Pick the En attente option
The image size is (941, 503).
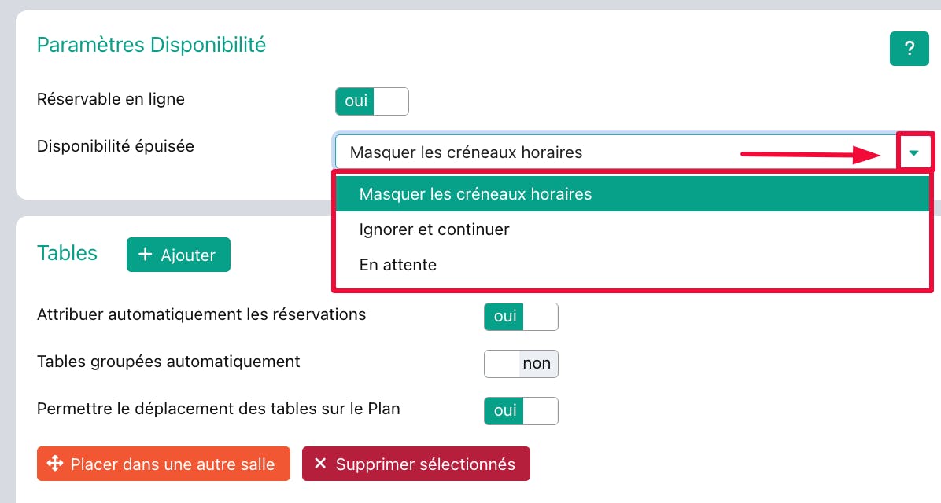[398, 265]
